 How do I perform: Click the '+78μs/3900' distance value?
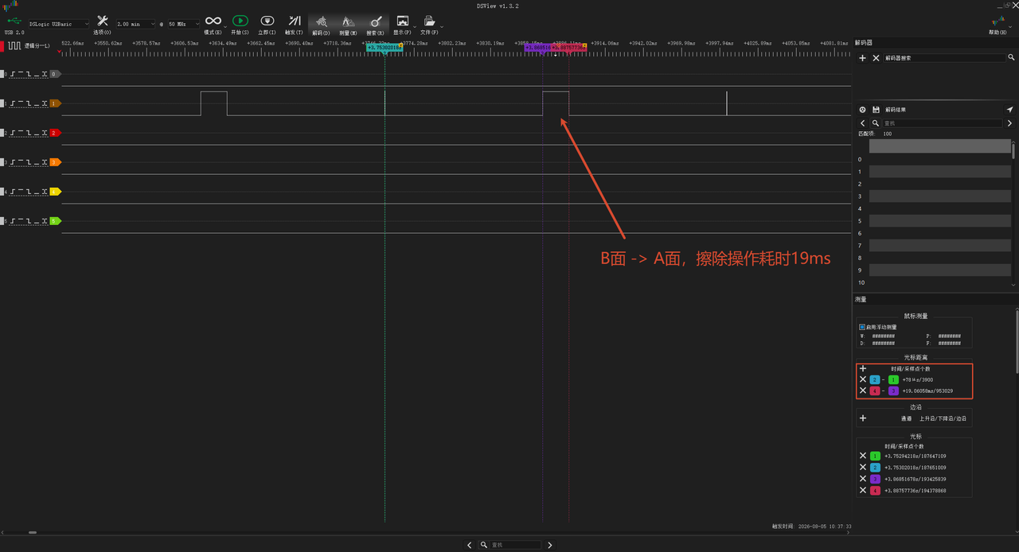916,379
